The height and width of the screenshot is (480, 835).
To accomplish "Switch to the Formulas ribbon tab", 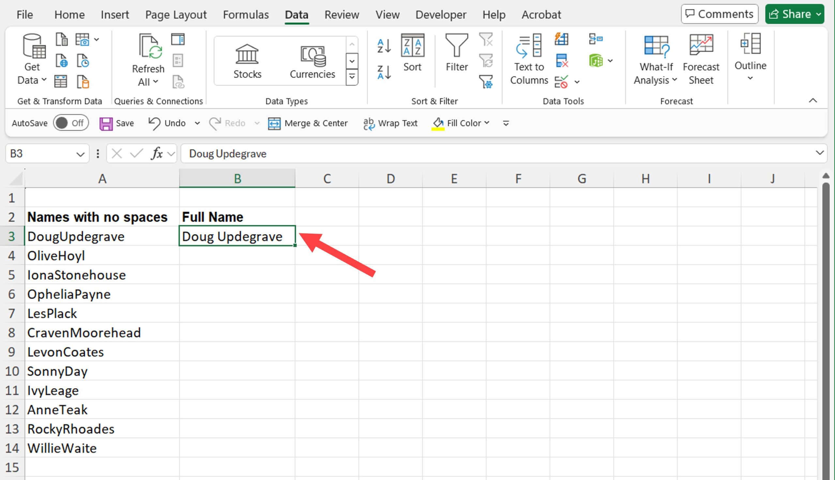I will (246, 14).
